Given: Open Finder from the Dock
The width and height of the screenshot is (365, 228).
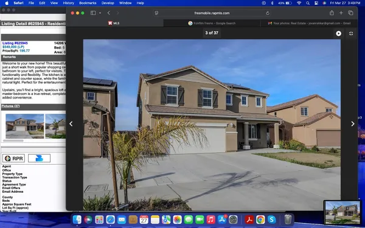Looking at the screenshot, I should [x=77, y=219].
